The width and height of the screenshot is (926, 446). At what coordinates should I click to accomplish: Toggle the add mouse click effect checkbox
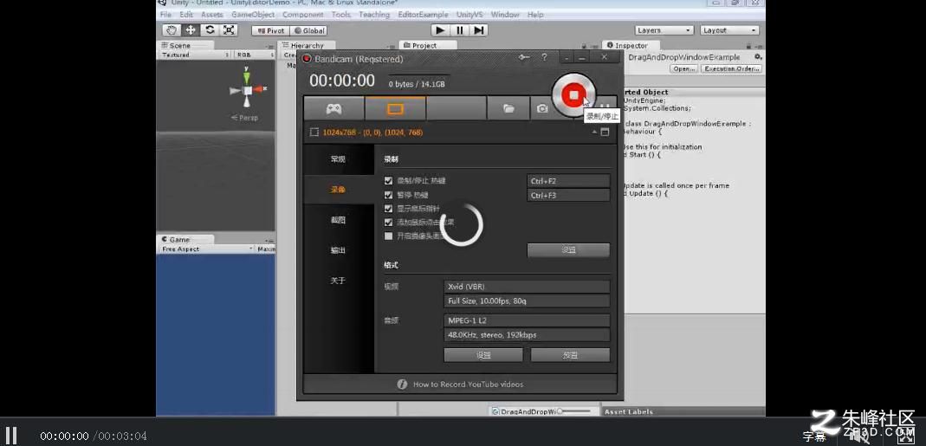389,223
